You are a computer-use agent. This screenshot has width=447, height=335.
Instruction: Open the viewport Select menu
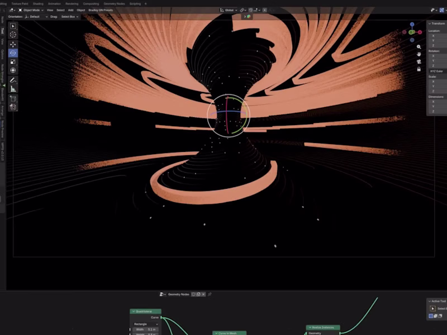(60, 10)
